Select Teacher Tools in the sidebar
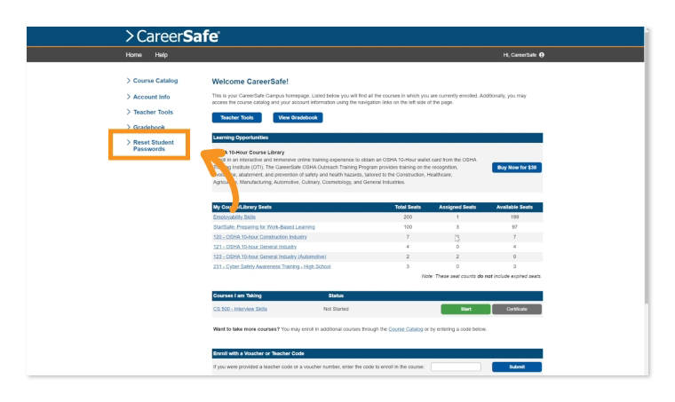This screenshot has width=675, height=402. (x=153, y=112)
